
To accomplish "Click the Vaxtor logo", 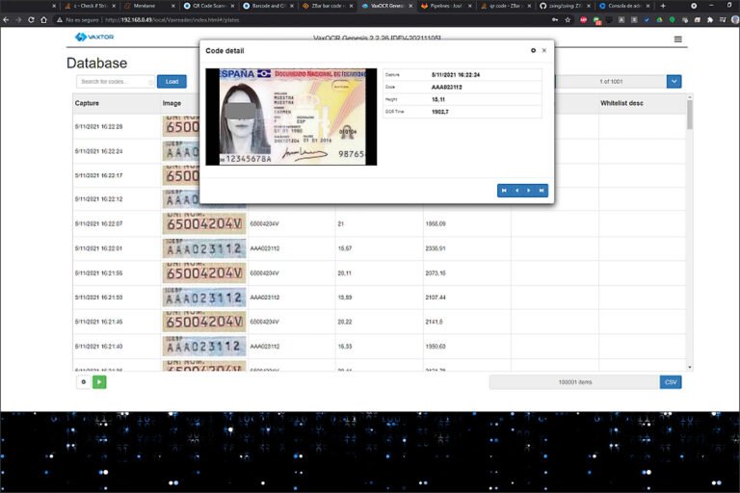I will point(94,37).
